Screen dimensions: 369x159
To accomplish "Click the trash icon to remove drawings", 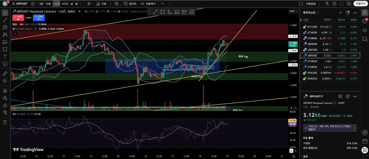I will 5,122.
